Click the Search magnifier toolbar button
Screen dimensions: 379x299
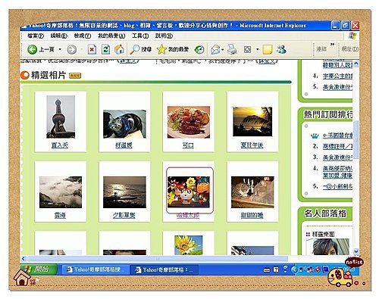click(141, 49)
